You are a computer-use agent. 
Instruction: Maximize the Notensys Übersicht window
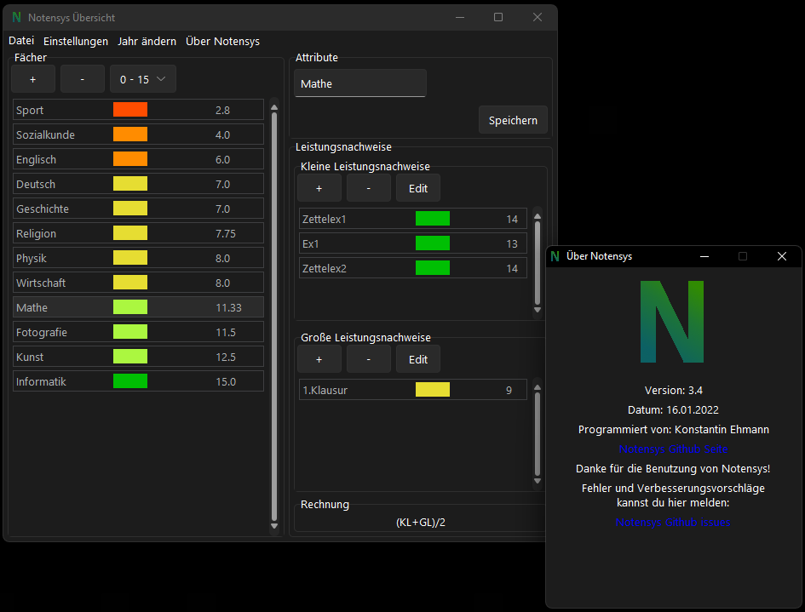pyautogui.click(x=498, y=17)
